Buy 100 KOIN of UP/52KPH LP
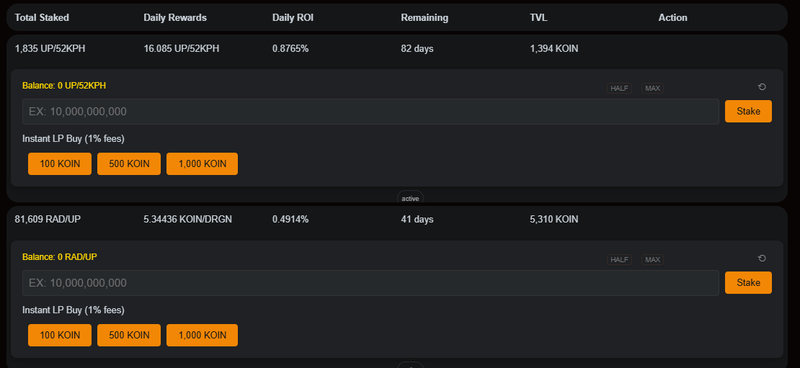This screenshot has width=800, height=368. 60,163
